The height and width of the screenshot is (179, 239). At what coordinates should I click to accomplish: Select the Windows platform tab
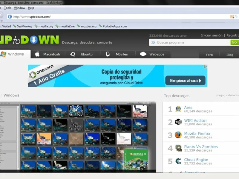tap(15, 54)
